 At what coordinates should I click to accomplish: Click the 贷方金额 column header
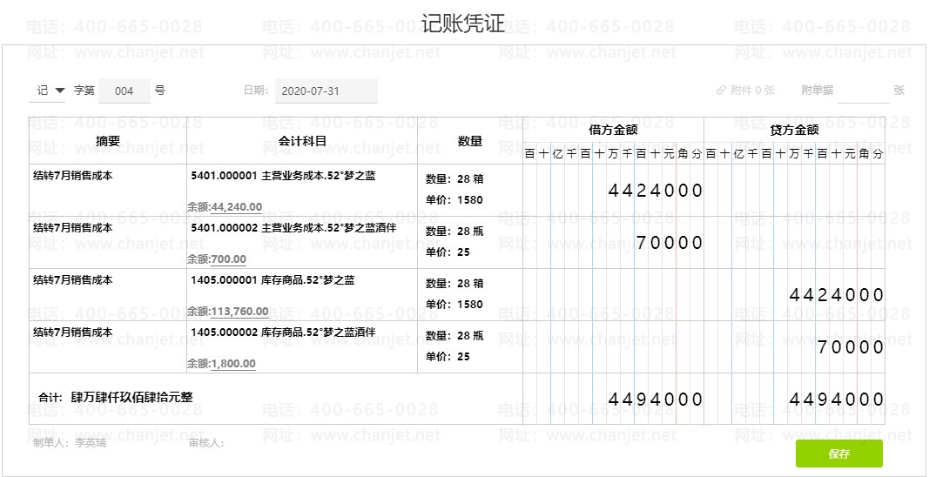pyautogui.click(x=794, y=130)
